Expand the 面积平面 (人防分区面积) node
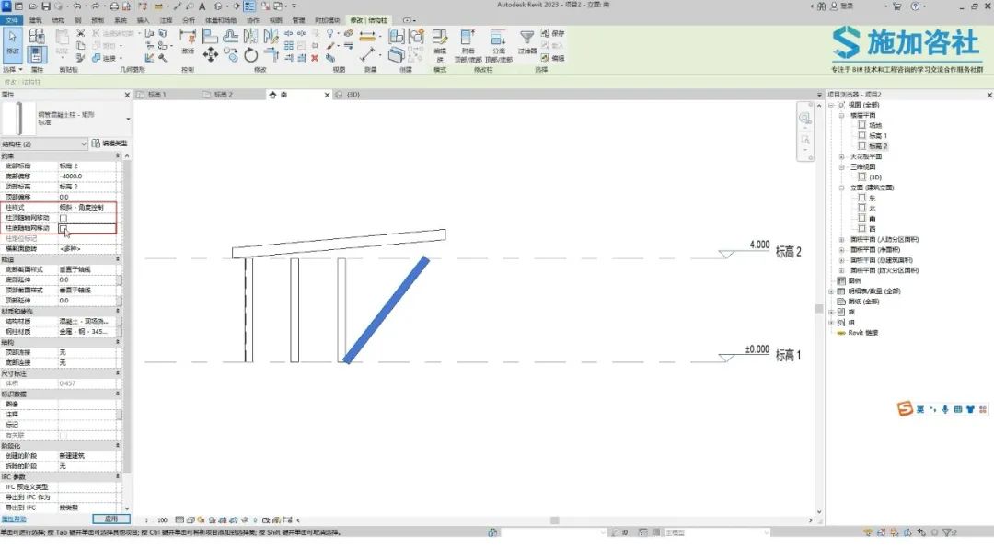994x559 pixels. tap(842, 240)
